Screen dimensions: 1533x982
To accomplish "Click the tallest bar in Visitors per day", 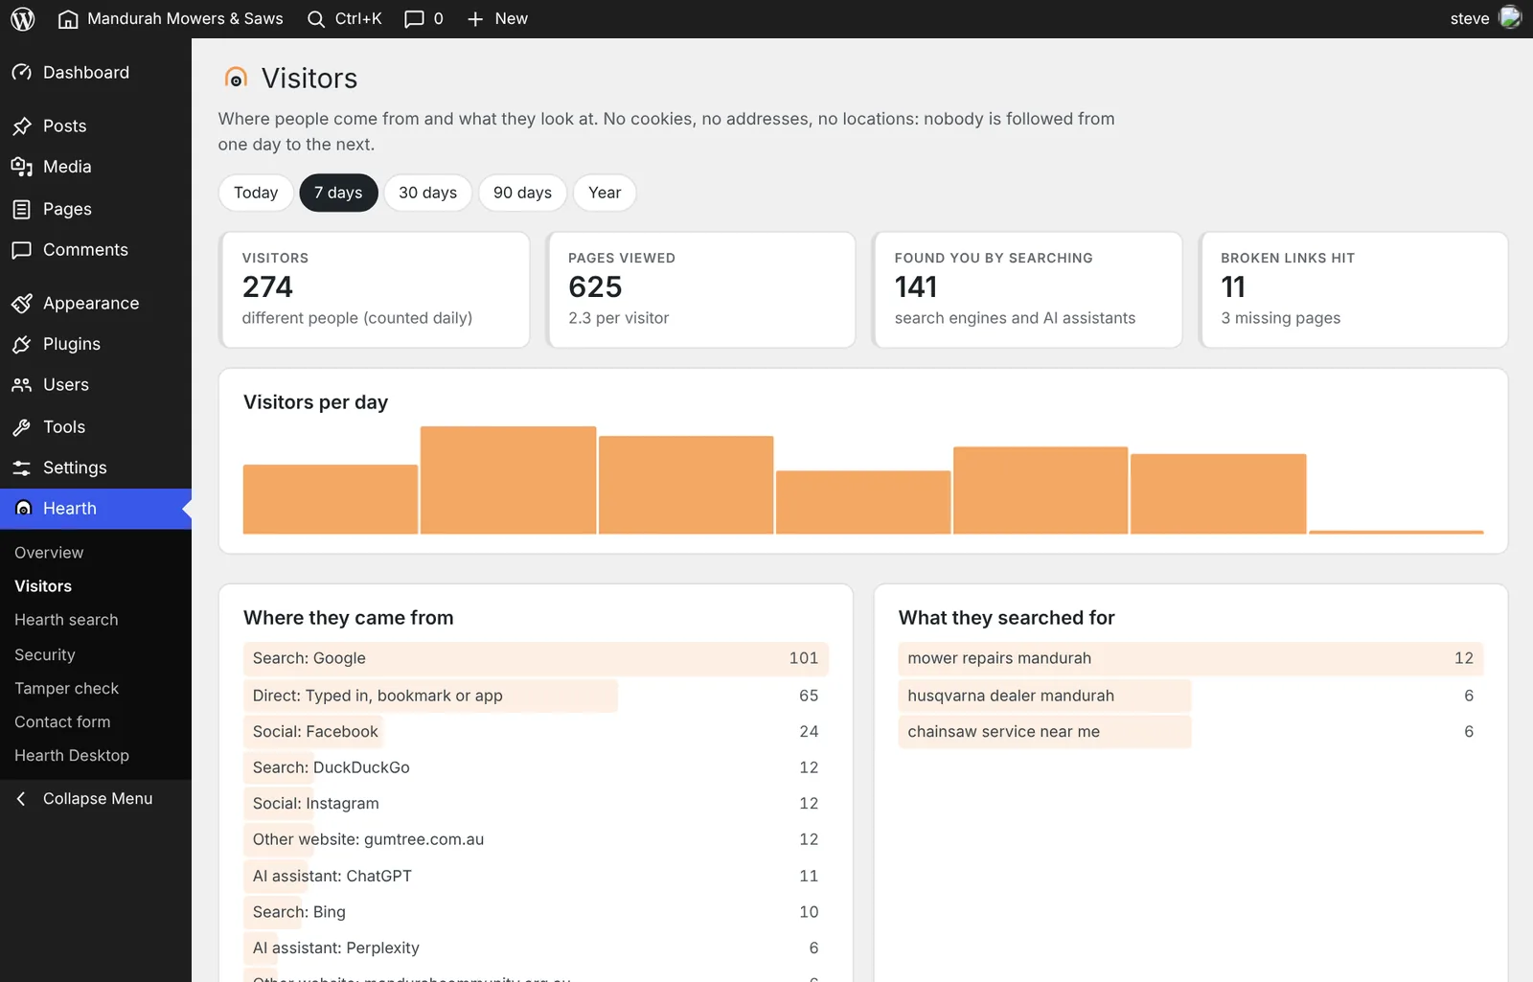I will [x=508, y=480].
